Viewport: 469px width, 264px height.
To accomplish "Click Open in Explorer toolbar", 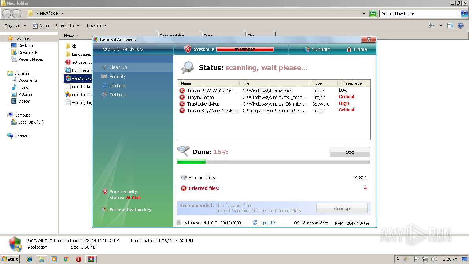I will click(41, 26).
